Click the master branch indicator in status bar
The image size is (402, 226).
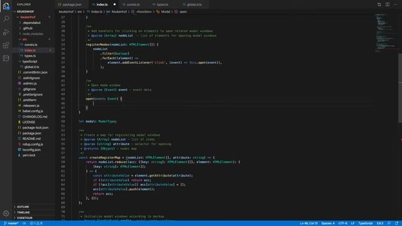[11, 223]
